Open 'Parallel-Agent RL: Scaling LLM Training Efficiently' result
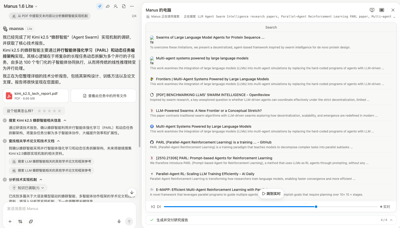The height and width of the screenshot is (228, 400). point(205,174)
